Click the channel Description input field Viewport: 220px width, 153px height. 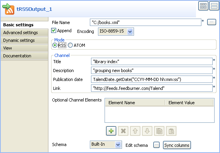click(x=152, y=70)
